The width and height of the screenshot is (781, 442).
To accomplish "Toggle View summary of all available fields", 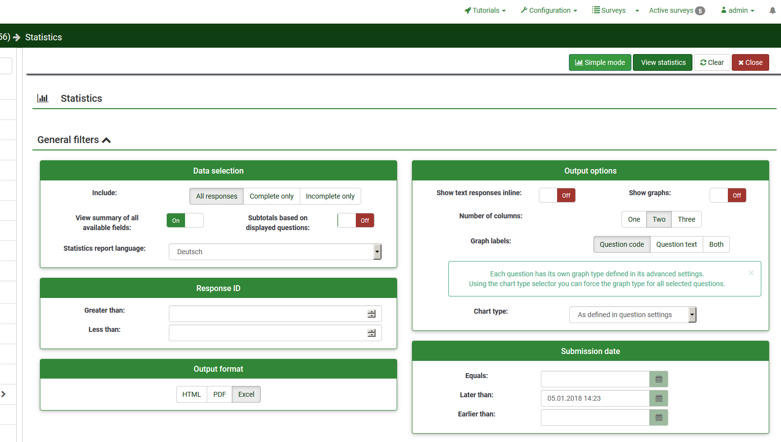I will tap(185, 220).
